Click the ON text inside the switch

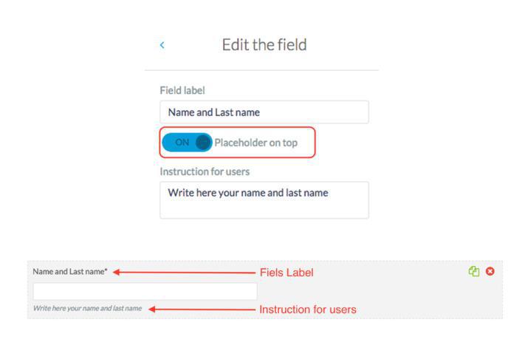pyautogui.click(x=182, y=143)
